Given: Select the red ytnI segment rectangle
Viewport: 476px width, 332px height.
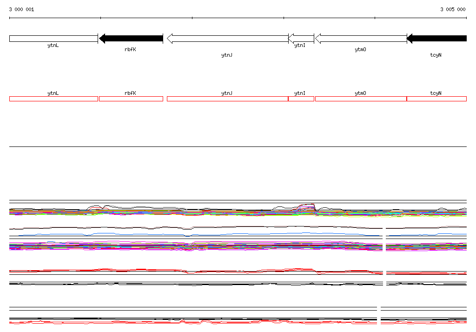Looking at the screenshot, I should coord(301,99).
